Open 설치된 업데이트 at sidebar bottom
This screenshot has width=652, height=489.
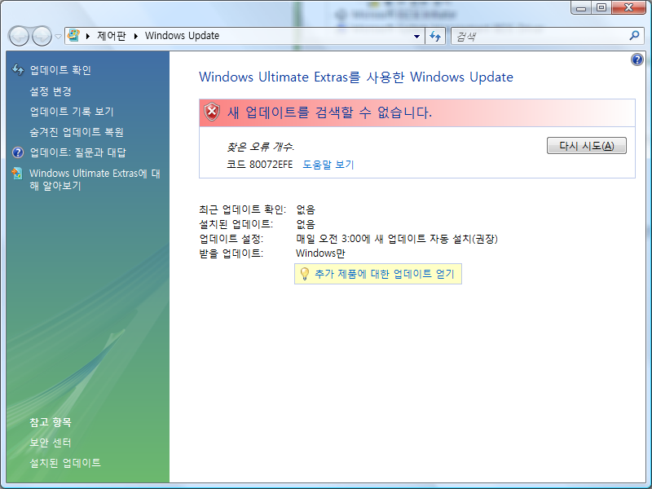[65, 463]
